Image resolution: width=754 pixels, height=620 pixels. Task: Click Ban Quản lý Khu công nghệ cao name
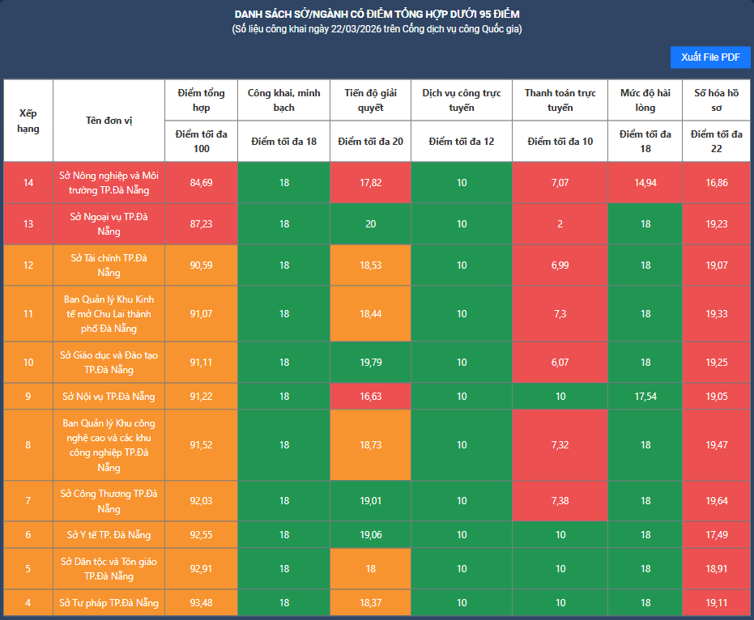click(x=109, y=445)
